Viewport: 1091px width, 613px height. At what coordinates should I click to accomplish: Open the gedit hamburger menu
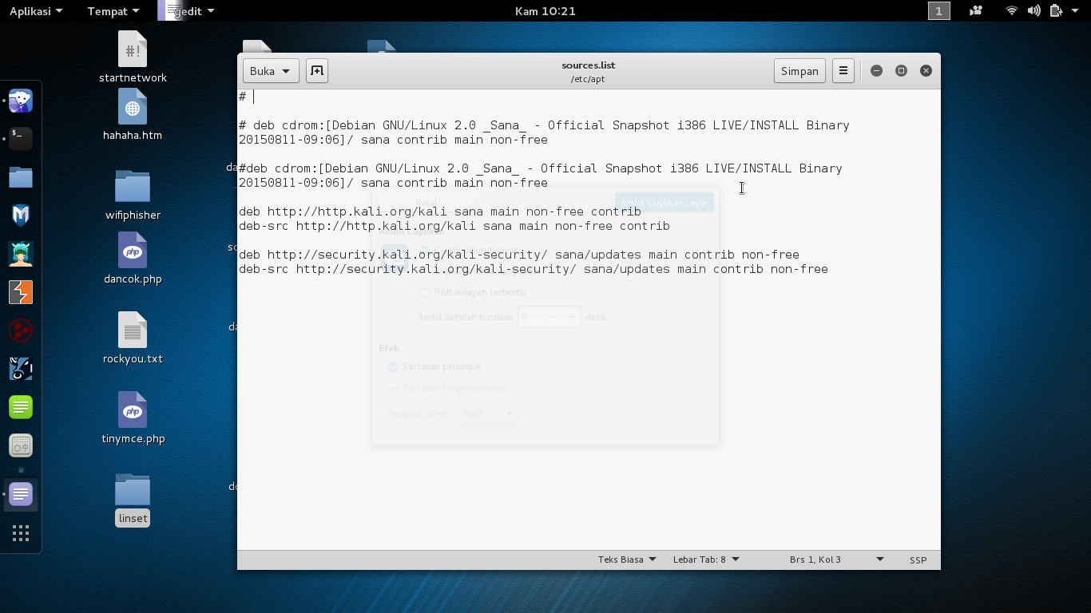[x=843, y=71]
